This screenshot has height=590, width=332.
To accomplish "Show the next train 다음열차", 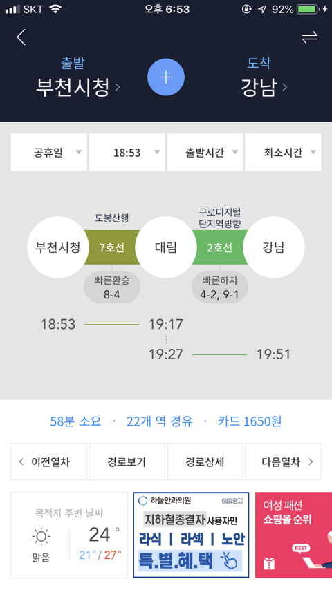I will coord(283,461).
